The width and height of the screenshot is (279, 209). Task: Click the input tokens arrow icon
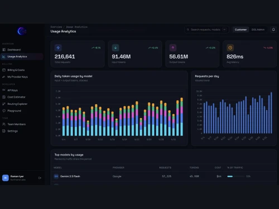click(x=116, y=48)
